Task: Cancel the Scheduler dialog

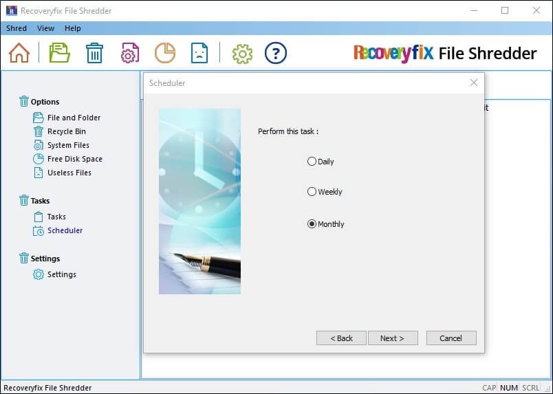Action: pos(451,338)
